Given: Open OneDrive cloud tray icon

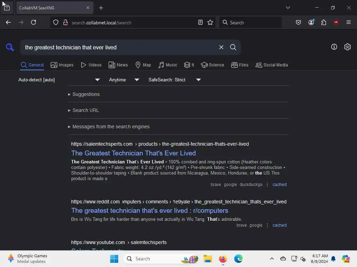Looking at the screenshot, I should point(283,259).
